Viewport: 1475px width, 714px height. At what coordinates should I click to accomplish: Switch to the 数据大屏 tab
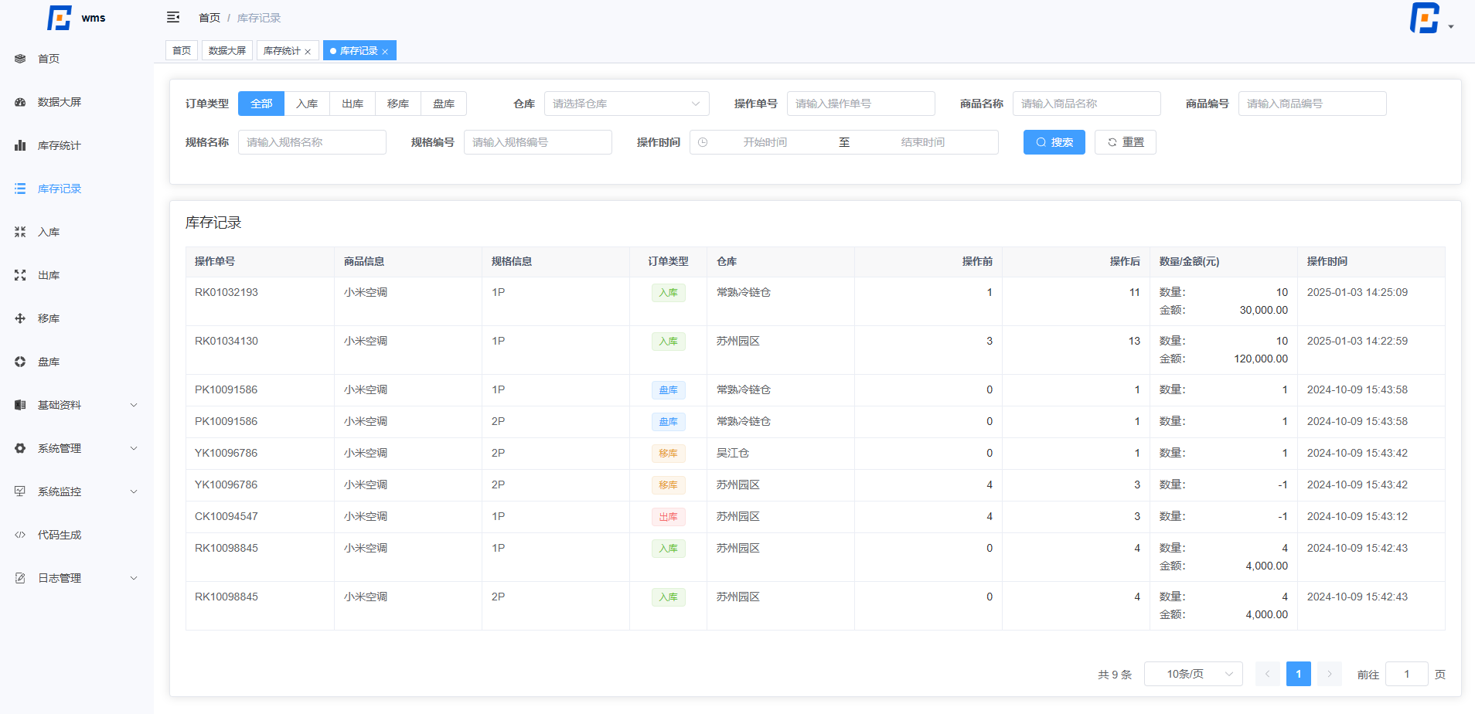coord(227,50)
